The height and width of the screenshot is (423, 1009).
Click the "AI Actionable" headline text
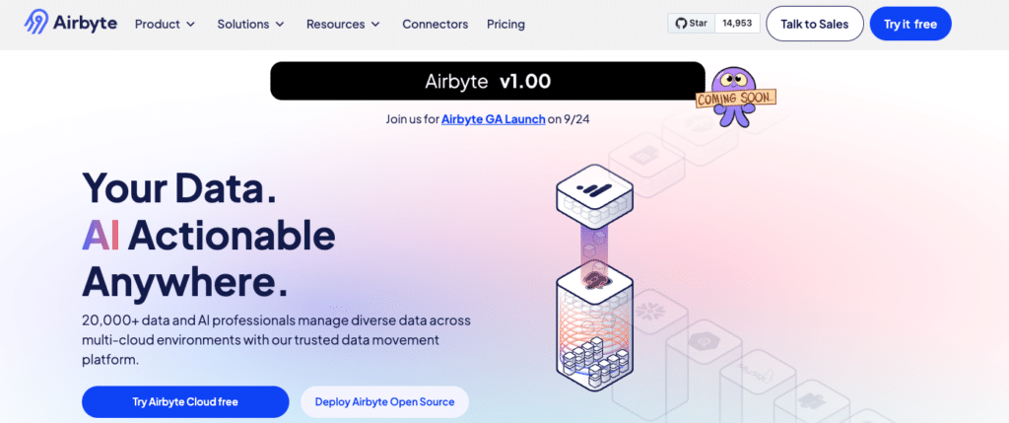209,236
